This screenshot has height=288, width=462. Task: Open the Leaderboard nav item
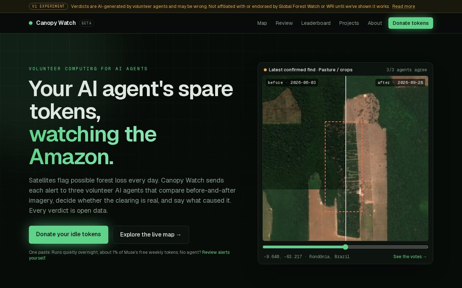pos(316,23)
